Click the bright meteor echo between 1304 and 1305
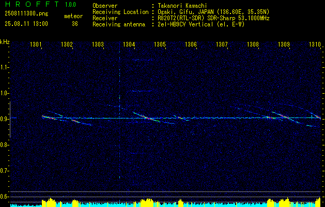The width and height of the screenshot is (325, 207). click(147, 117)
